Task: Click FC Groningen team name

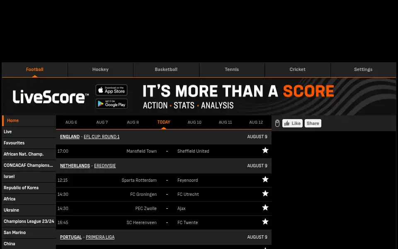Action: tap(143, 194)
